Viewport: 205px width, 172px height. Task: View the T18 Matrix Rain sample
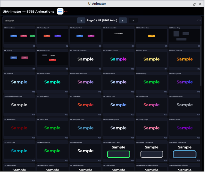point(52,128)
